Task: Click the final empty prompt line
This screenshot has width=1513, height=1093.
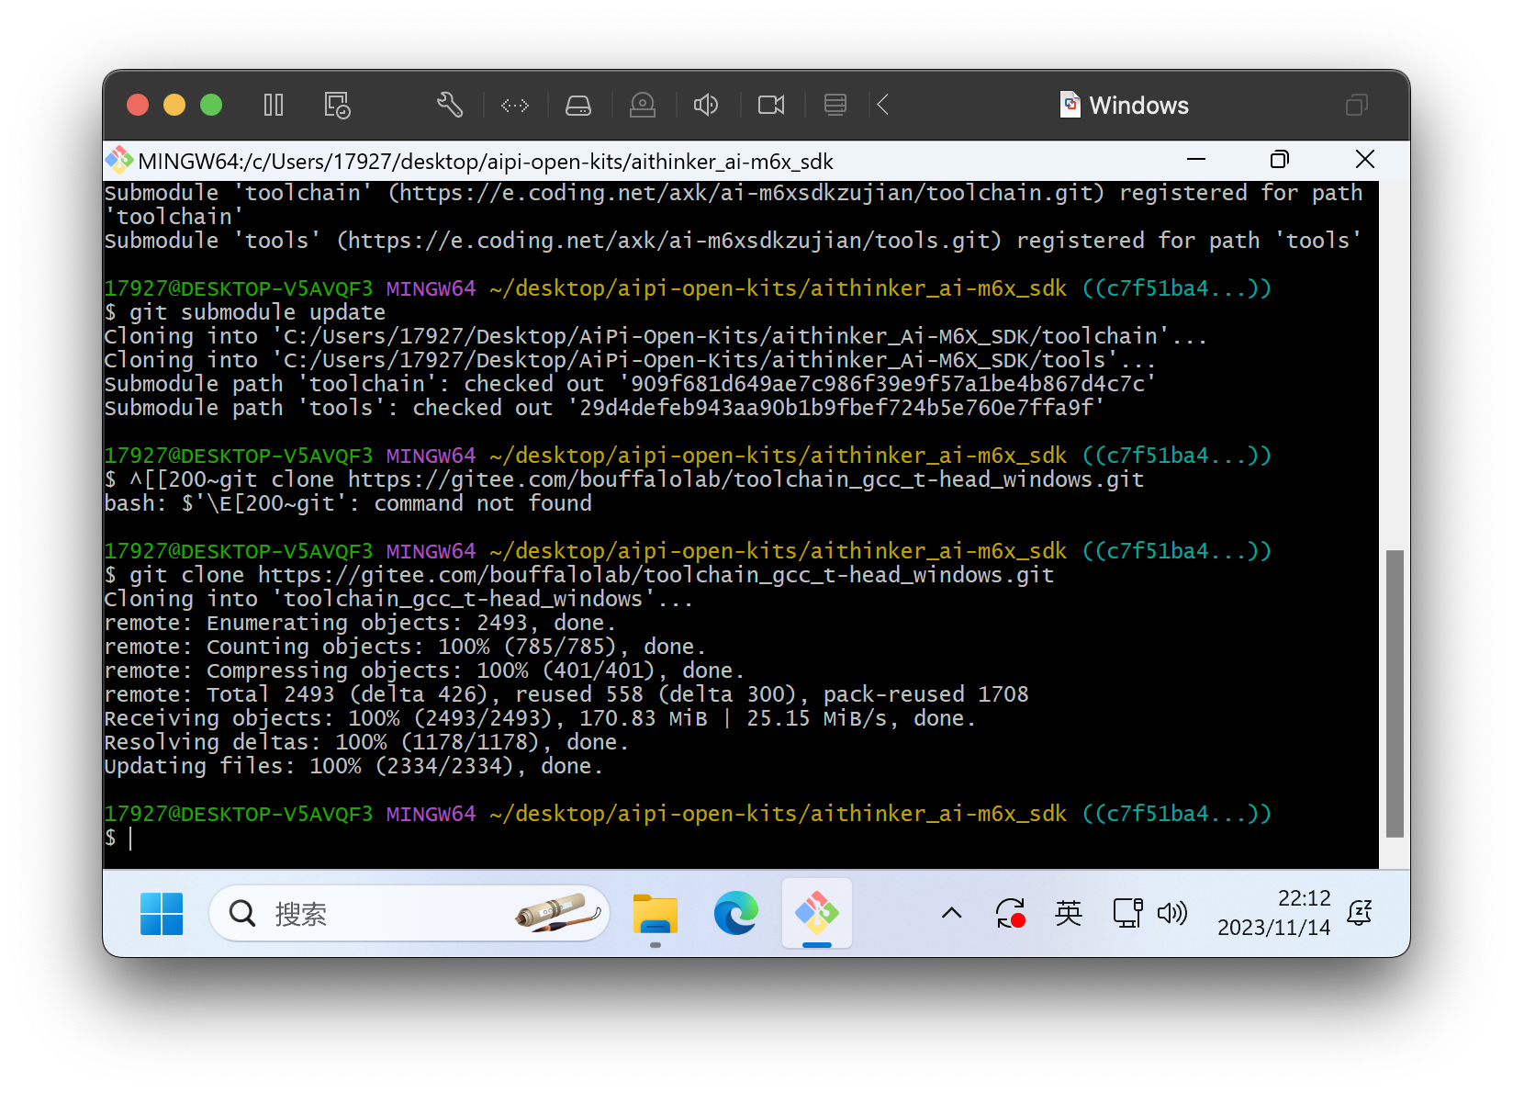Action: 119,838
